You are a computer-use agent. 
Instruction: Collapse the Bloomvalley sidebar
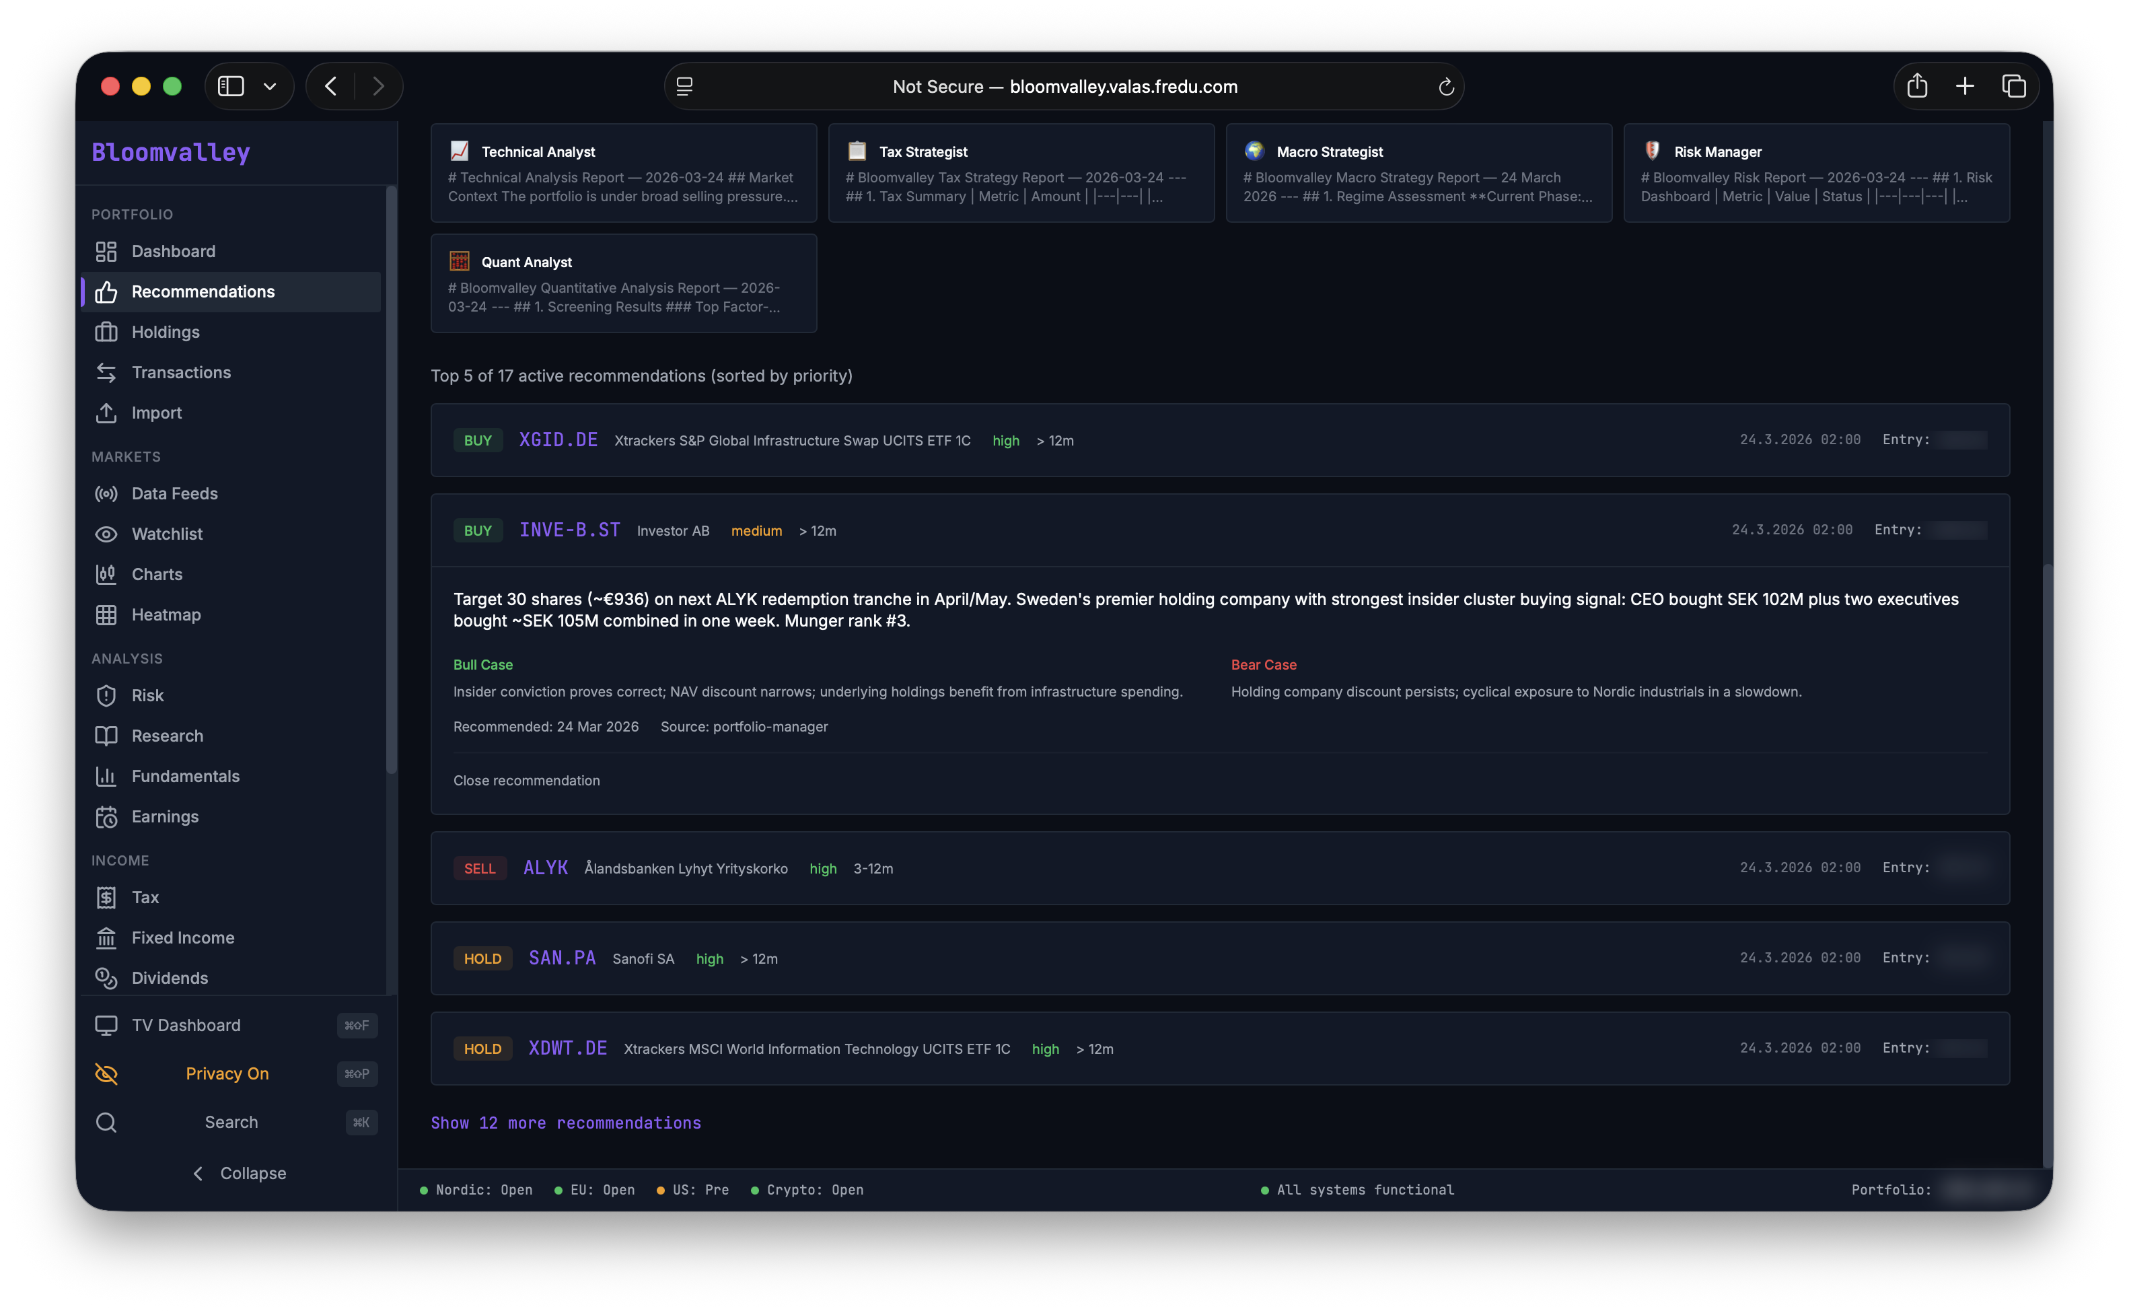(240, 1173)
